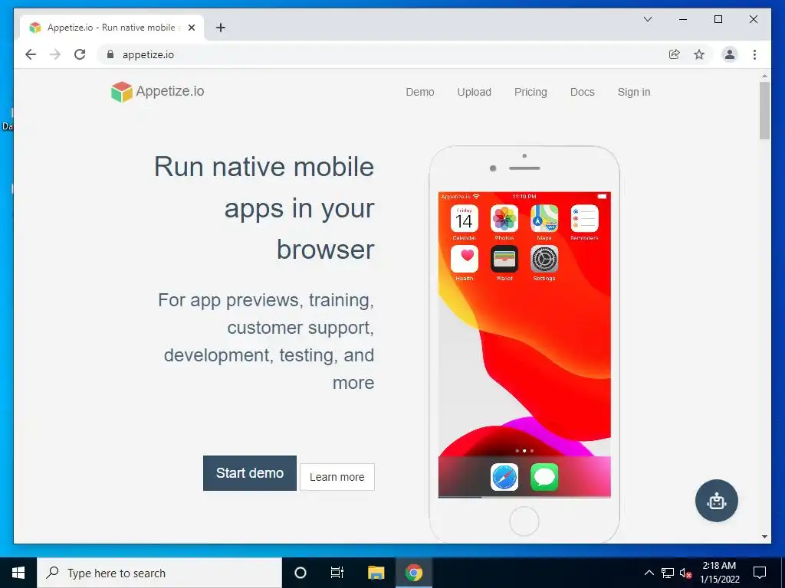Open the Wallet app icon
The height and width of the screenshot is (588, 785).
tap(504, 259)
